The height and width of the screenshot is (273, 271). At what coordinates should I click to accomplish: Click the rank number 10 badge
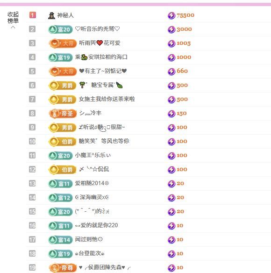tap(32, 141)
